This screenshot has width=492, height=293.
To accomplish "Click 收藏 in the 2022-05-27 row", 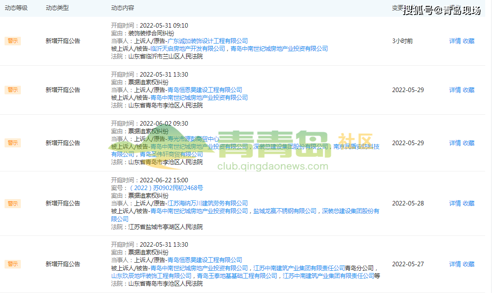I will pos(468,264).
